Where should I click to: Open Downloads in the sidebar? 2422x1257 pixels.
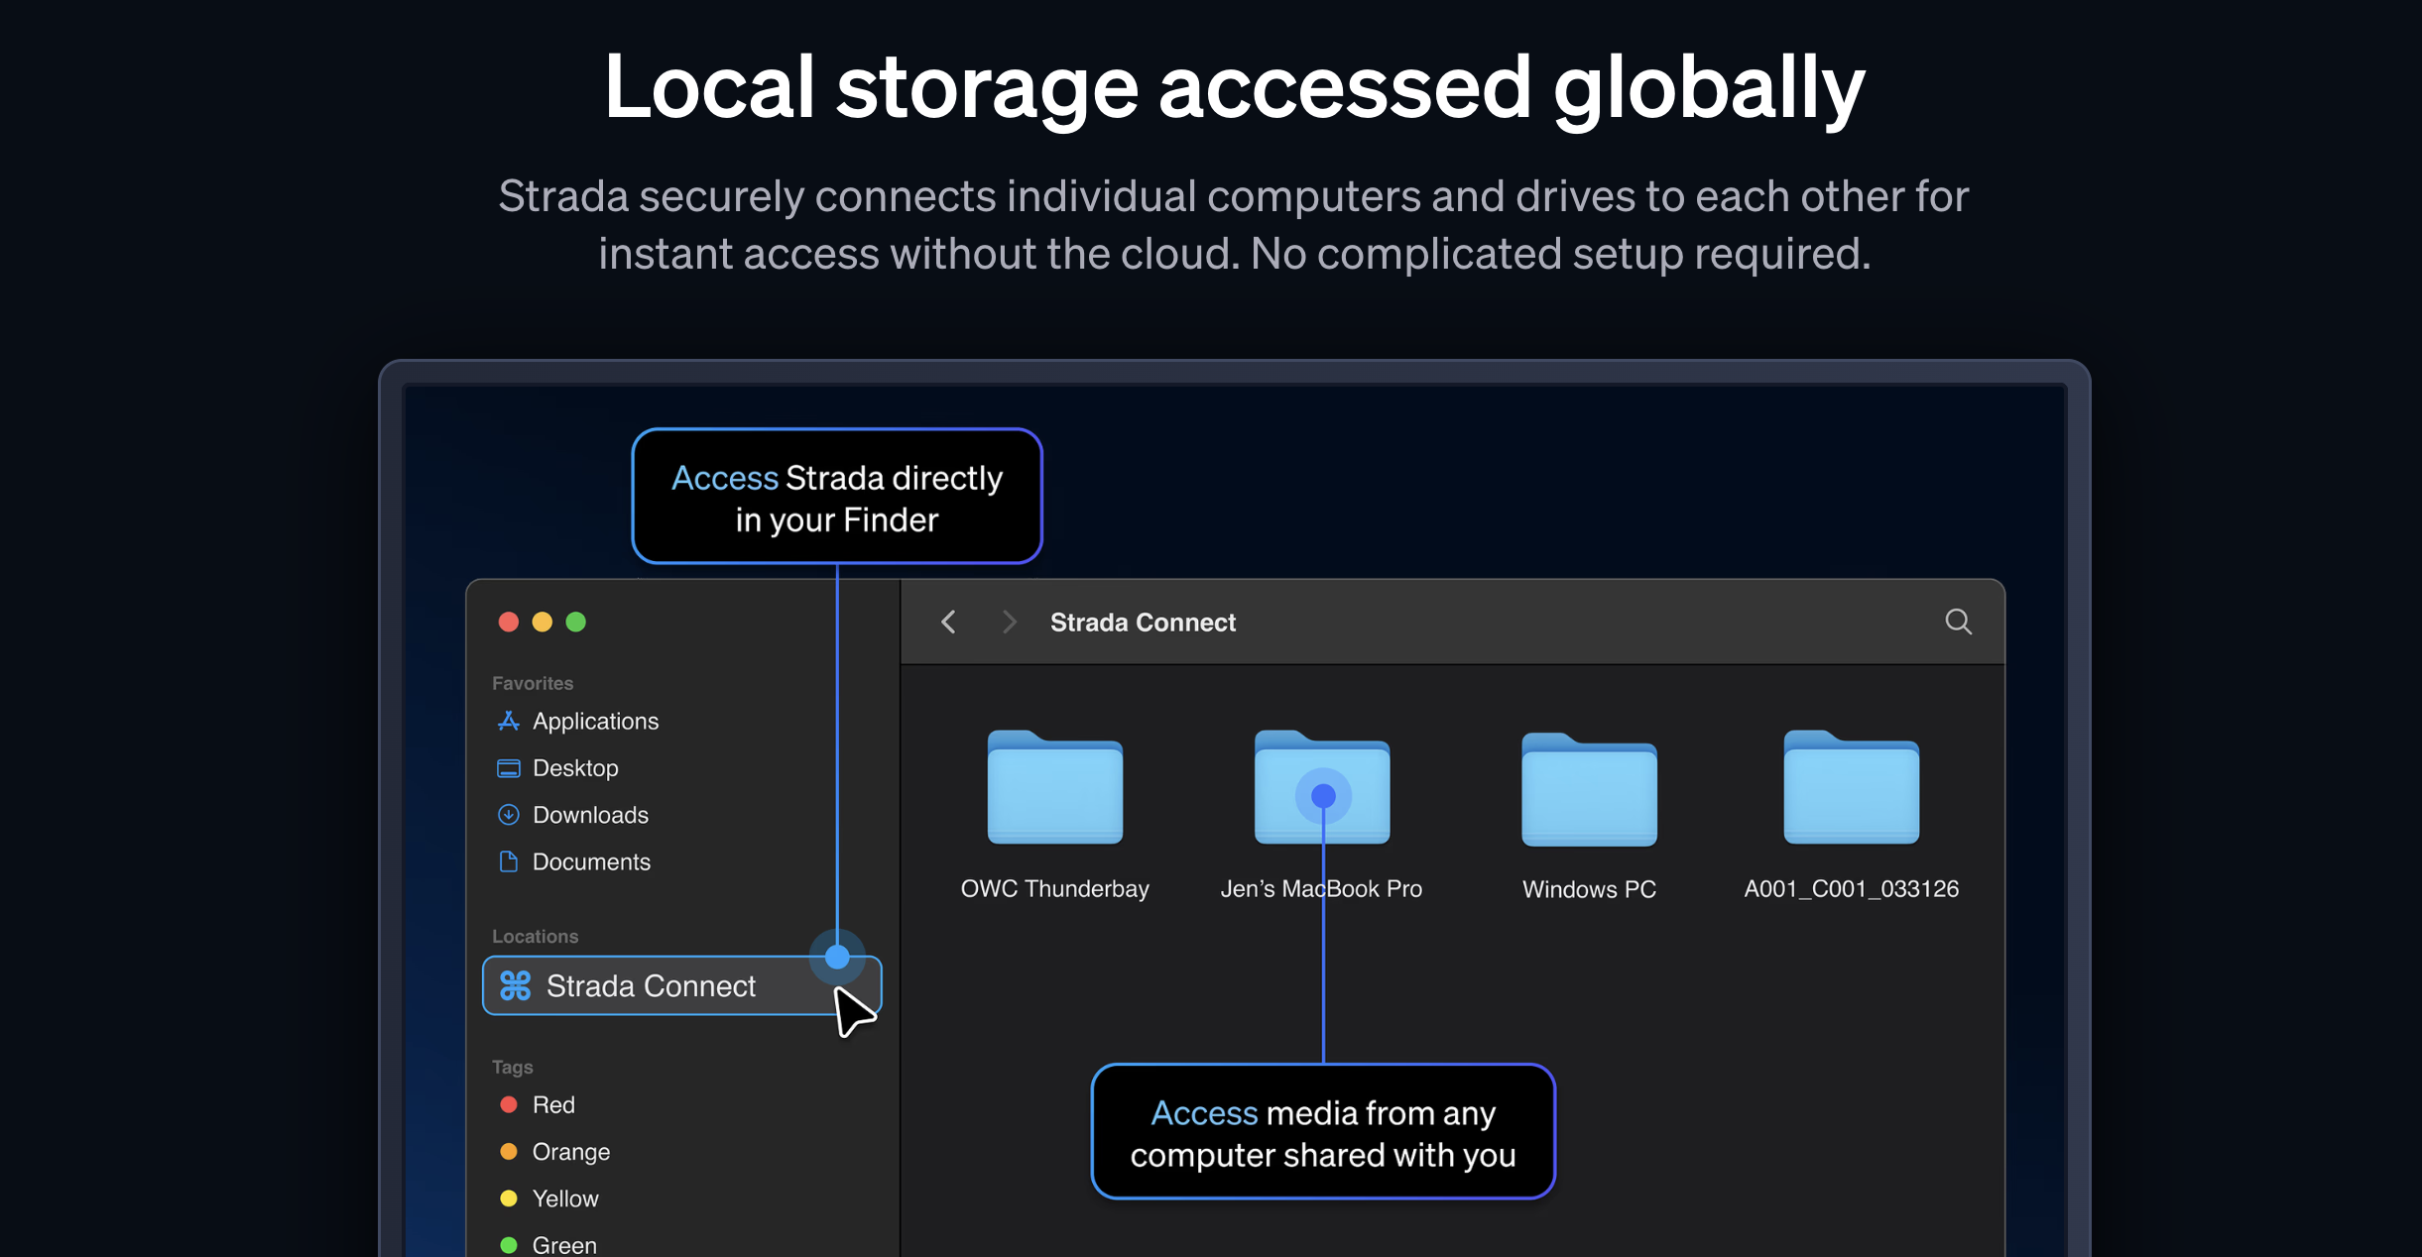[x=590, y=815]
